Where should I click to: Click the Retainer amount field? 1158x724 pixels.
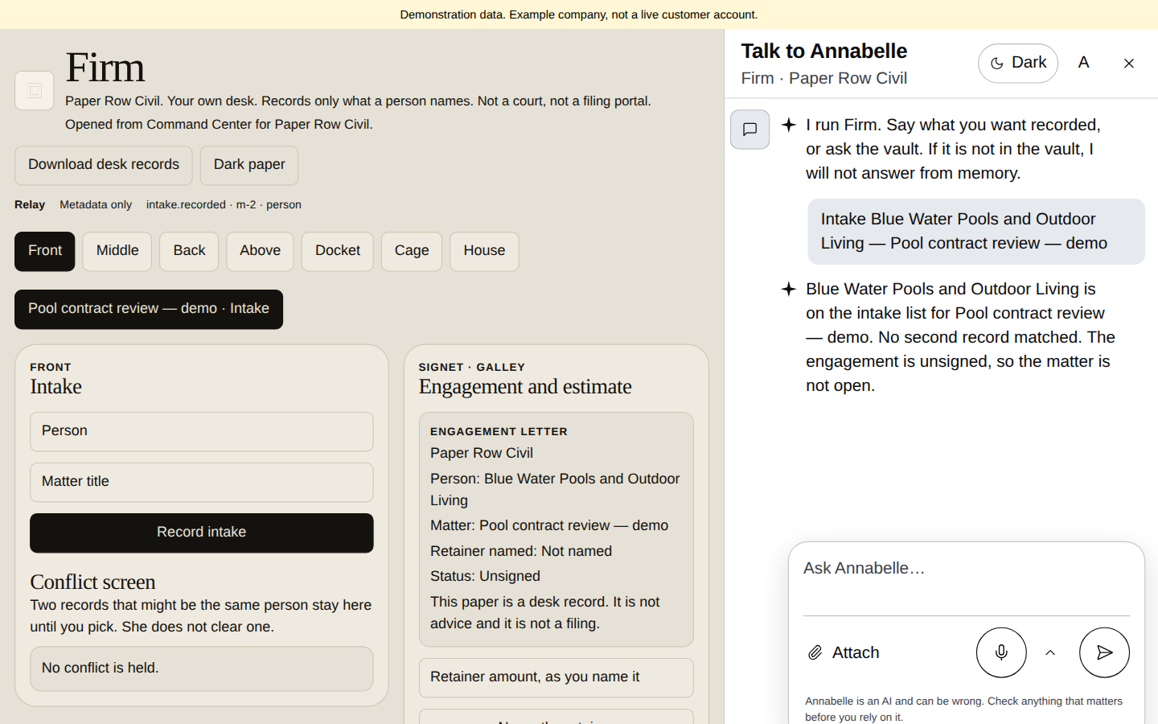[556, 677]
